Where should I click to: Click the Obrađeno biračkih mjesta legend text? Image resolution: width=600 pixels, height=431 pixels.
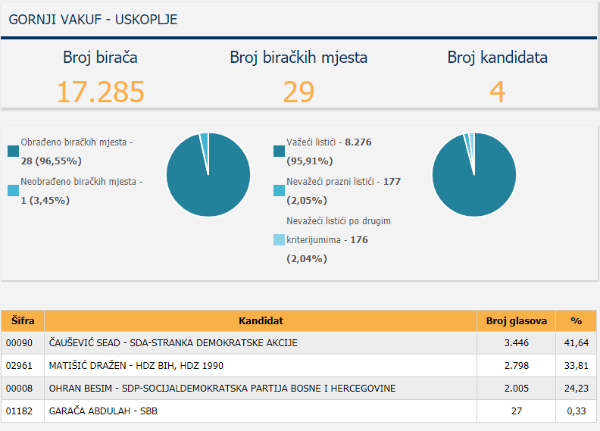(77, 151)
